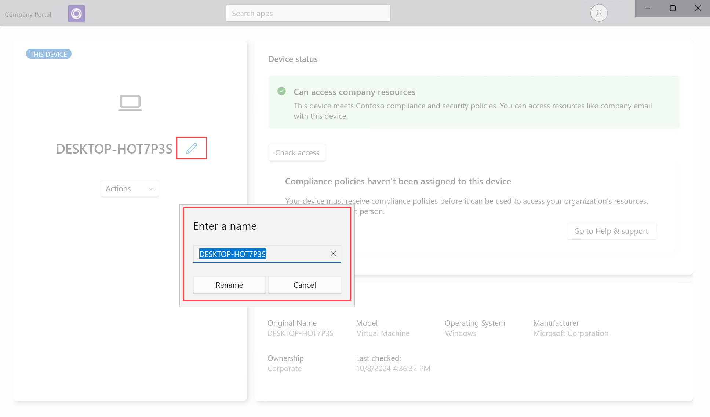Search apps using the search bar

[x=308, y=13]
